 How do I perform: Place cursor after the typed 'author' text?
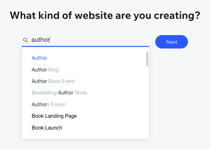click(x=50, y=40)
